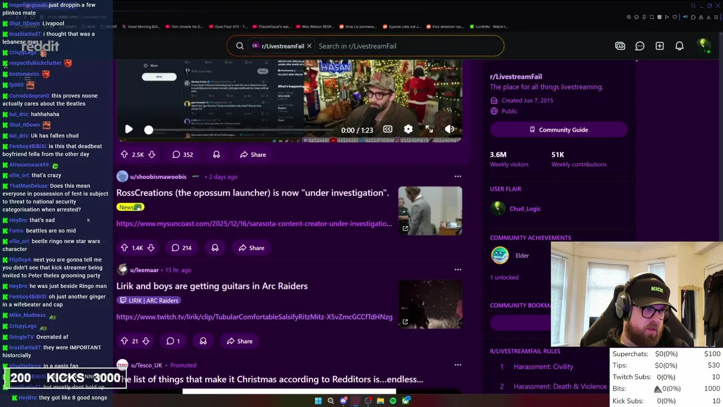Image resolution: width=723 pixels, height=407 pixels.
Task: Open File Explorer from the taskbar
Action: tap(381, 401)
